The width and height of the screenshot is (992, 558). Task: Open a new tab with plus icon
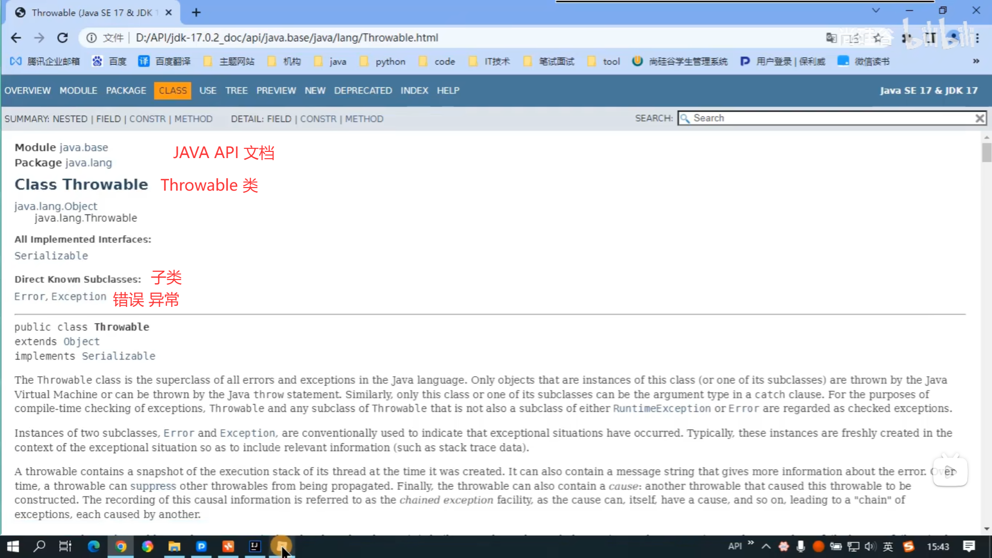click(x=196, y=12)
